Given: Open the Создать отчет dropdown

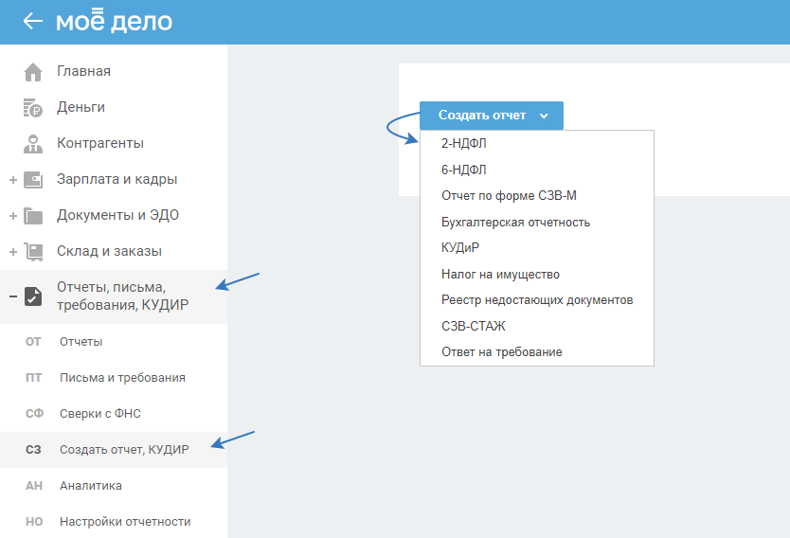Looking at the screenshot, I should (492, 116).
